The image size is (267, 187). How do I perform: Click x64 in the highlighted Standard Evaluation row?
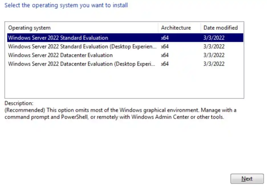click(x=165, y=38)
